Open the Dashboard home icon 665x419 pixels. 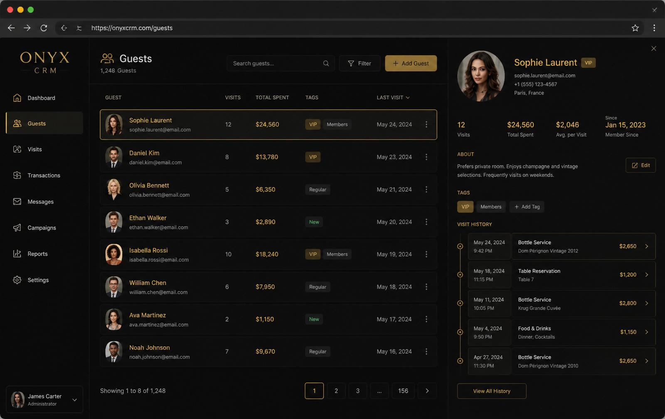pyautogui.click(x=17, y=98)
